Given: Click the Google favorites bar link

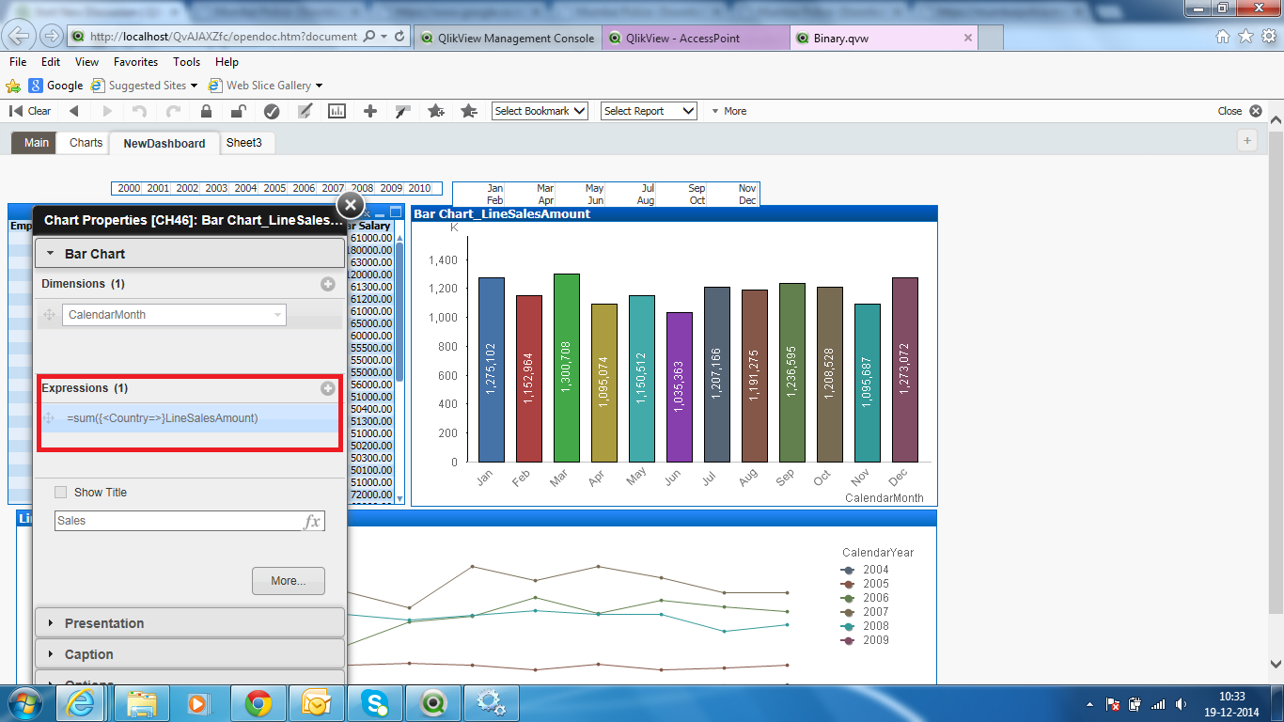Looking at the screenshot, I should click(x=55, y=86).
